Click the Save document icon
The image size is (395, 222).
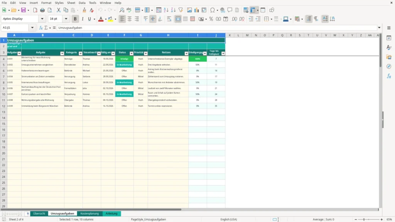(24, 10)
